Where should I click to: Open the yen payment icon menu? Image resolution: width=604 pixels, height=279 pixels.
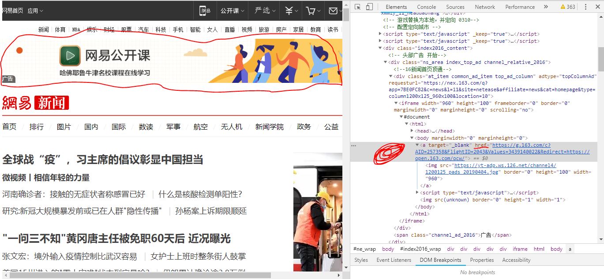[x=291, y=11]
